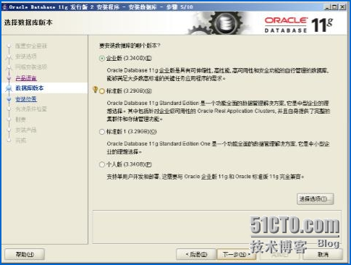Select the 标准版 (3.29GB) radio button
Screen dimensions: 351x265
pos(102,91)
